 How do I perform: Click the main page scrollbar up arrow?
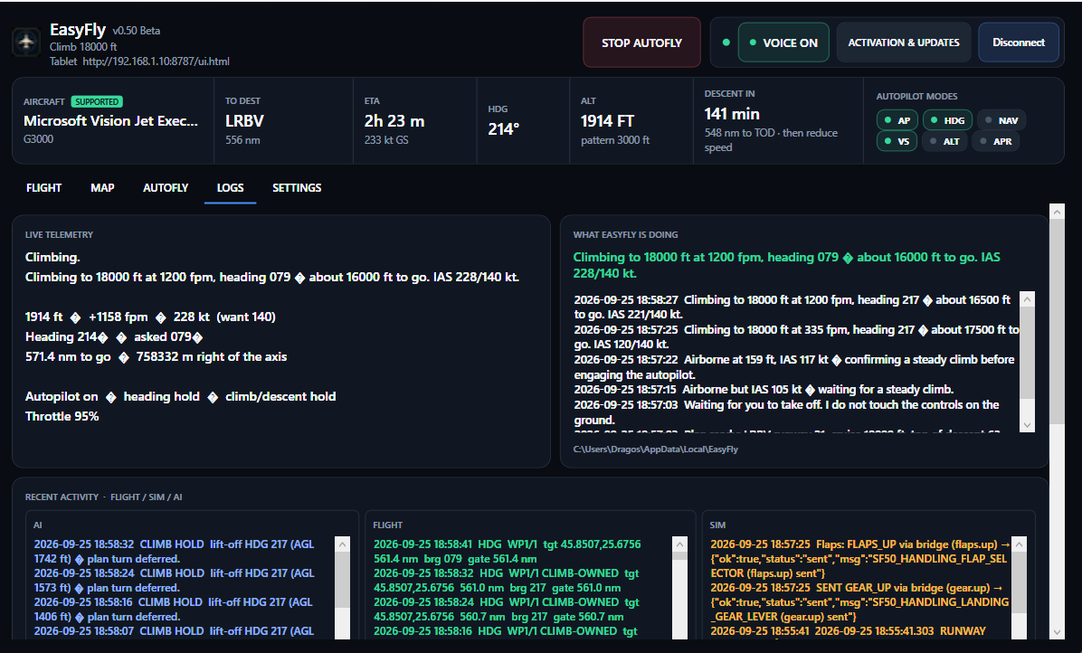[1057, 212]
